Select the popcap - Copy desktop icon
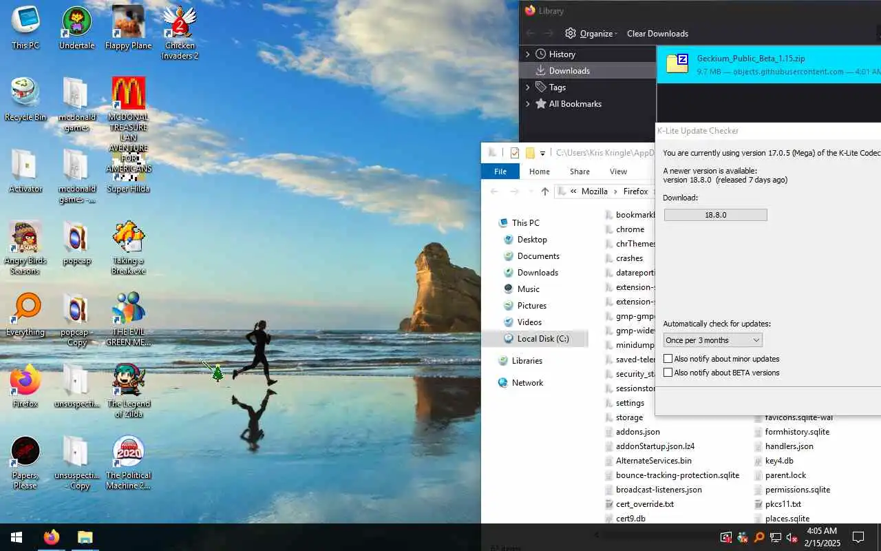This screenshot has width=881, height=551. point(76,320)
